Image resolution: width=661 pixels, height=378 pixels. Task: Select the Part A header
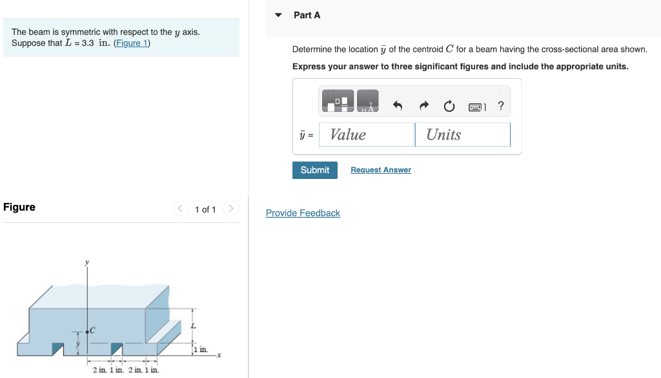click(x=308, y=14)
